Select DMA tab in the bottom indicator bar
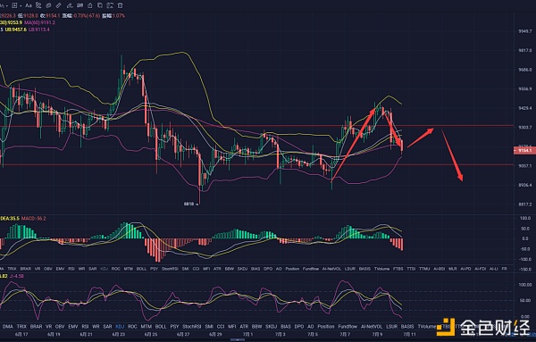The height and width of the screenshot is (342, 536). (7, 327)
